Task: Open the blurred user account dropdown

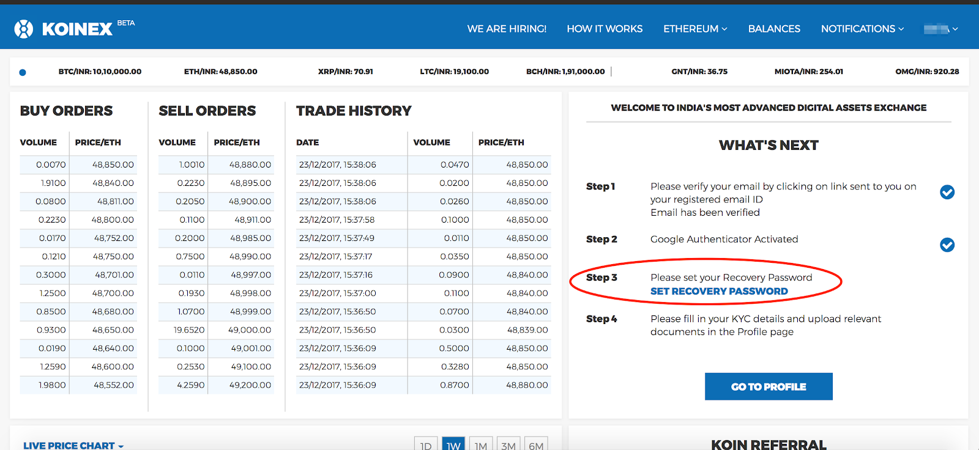Action: click(x=940, y=29)
